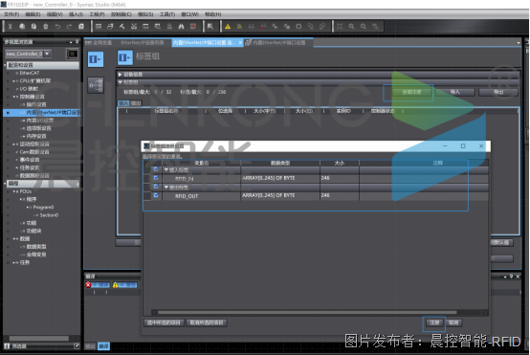The image size is (530, 355).
Task: Select the connection tree icon below tag set icon
Action: (96, 85)
